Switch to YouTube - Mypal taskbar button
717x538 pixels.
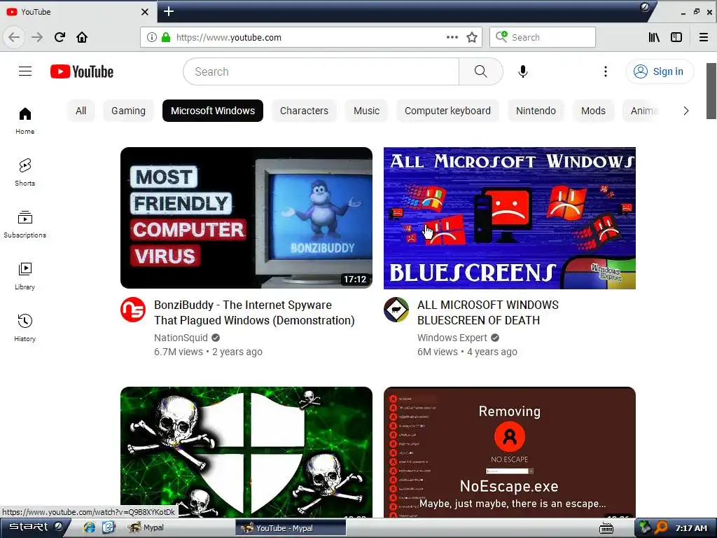coord(291,528)
